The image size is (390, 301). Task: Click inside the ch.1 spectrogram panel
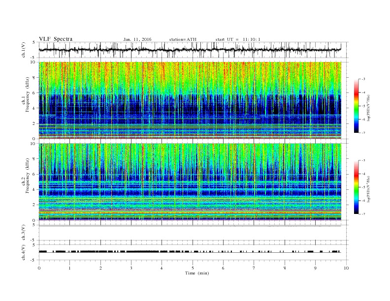(190, 100)
